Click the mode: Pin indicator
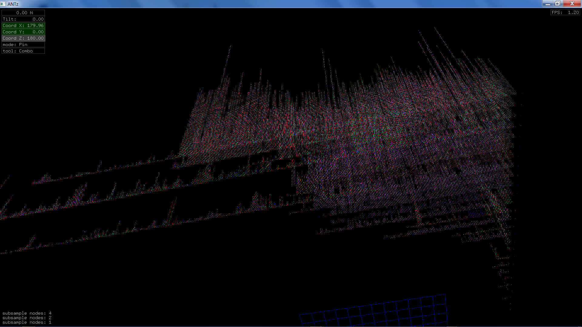 coord(23,45)
